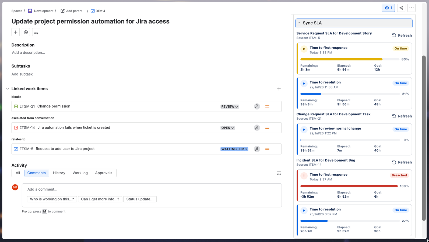Go to Spaces in the breadcrumb
The width and height of the screenshot is (429, 242).
pos(17,11)
